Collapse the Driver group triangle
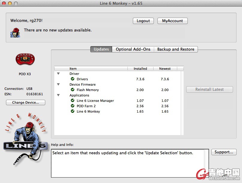Screen dimensions: 242x183 click(58, 74)
